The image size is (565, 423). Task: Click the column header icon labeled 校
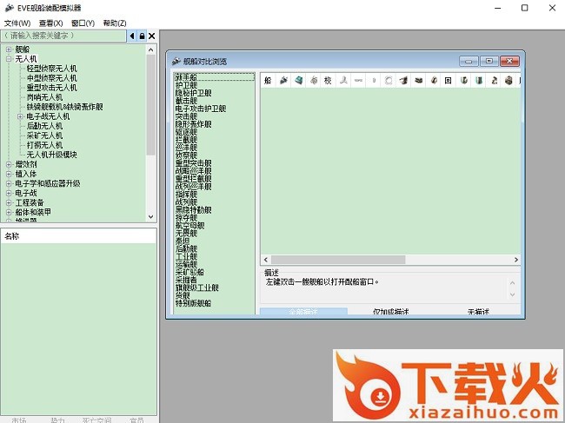tap(328, 81)
